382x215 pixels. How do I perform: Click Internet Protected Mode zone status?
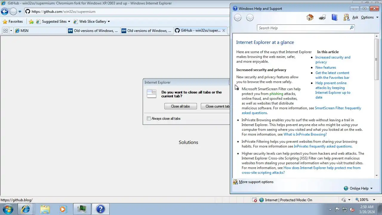(x=286, y=200)
